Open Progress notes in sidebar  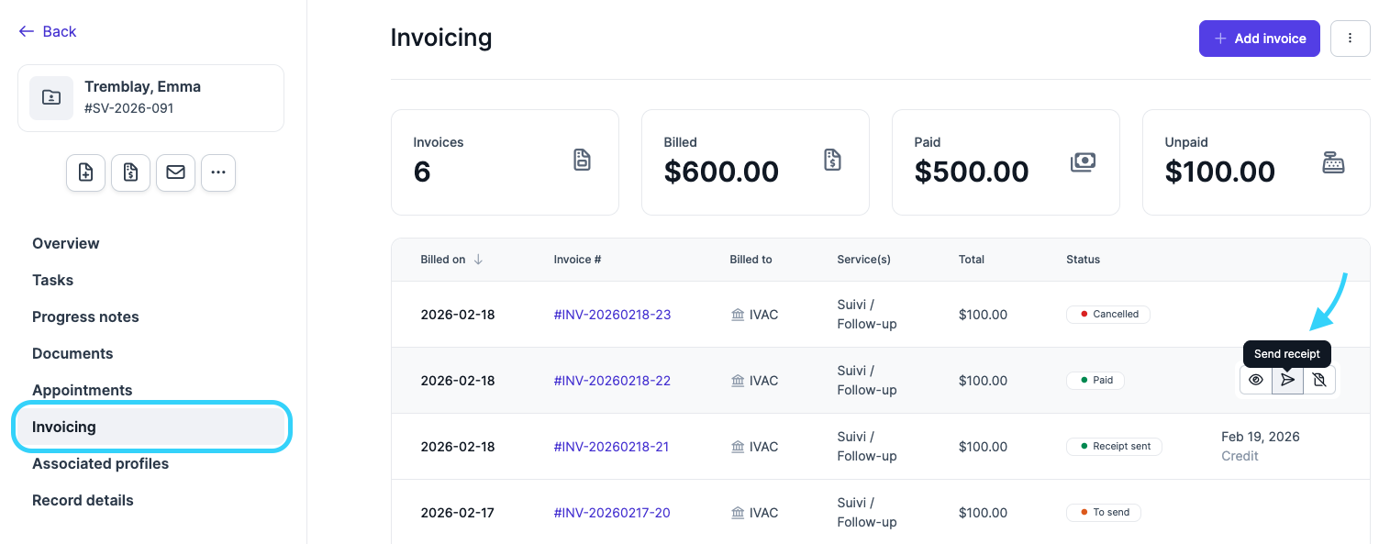pyautogui.click(x=85, y=316)
